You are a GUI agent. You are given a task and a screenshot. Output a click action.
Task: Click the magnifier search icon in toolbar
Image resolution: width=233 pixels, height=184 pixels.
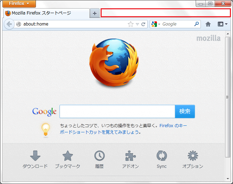pyautogui.click(x=196, y=24)
